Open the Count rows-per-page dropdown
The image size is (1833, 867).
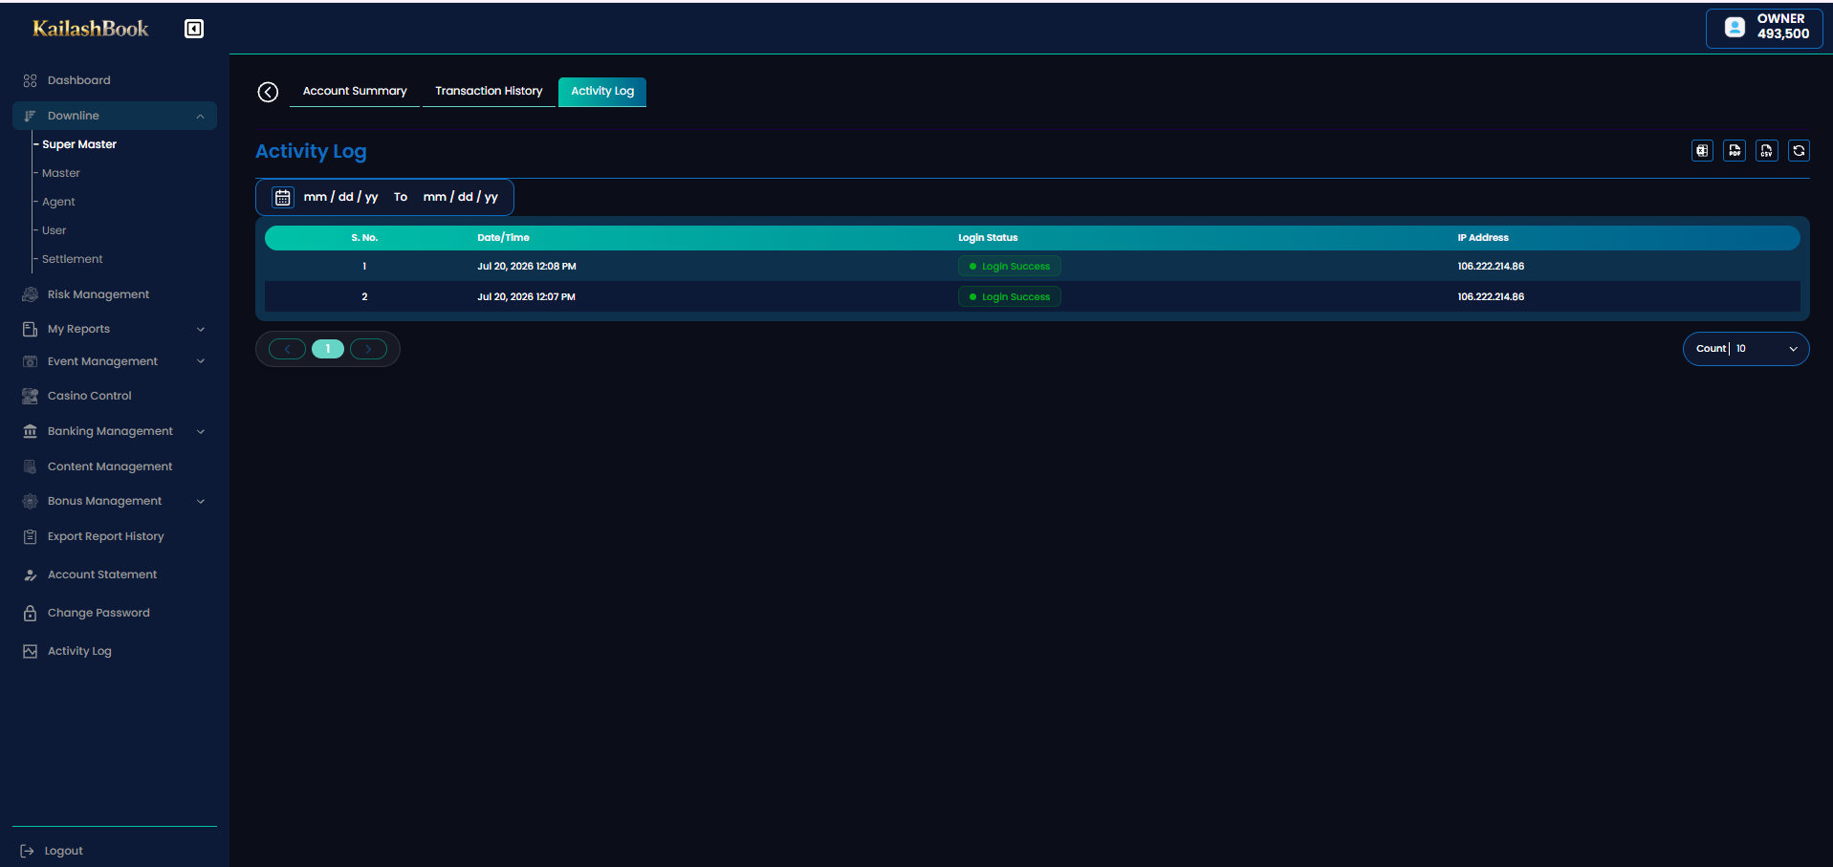point(1746,349)
